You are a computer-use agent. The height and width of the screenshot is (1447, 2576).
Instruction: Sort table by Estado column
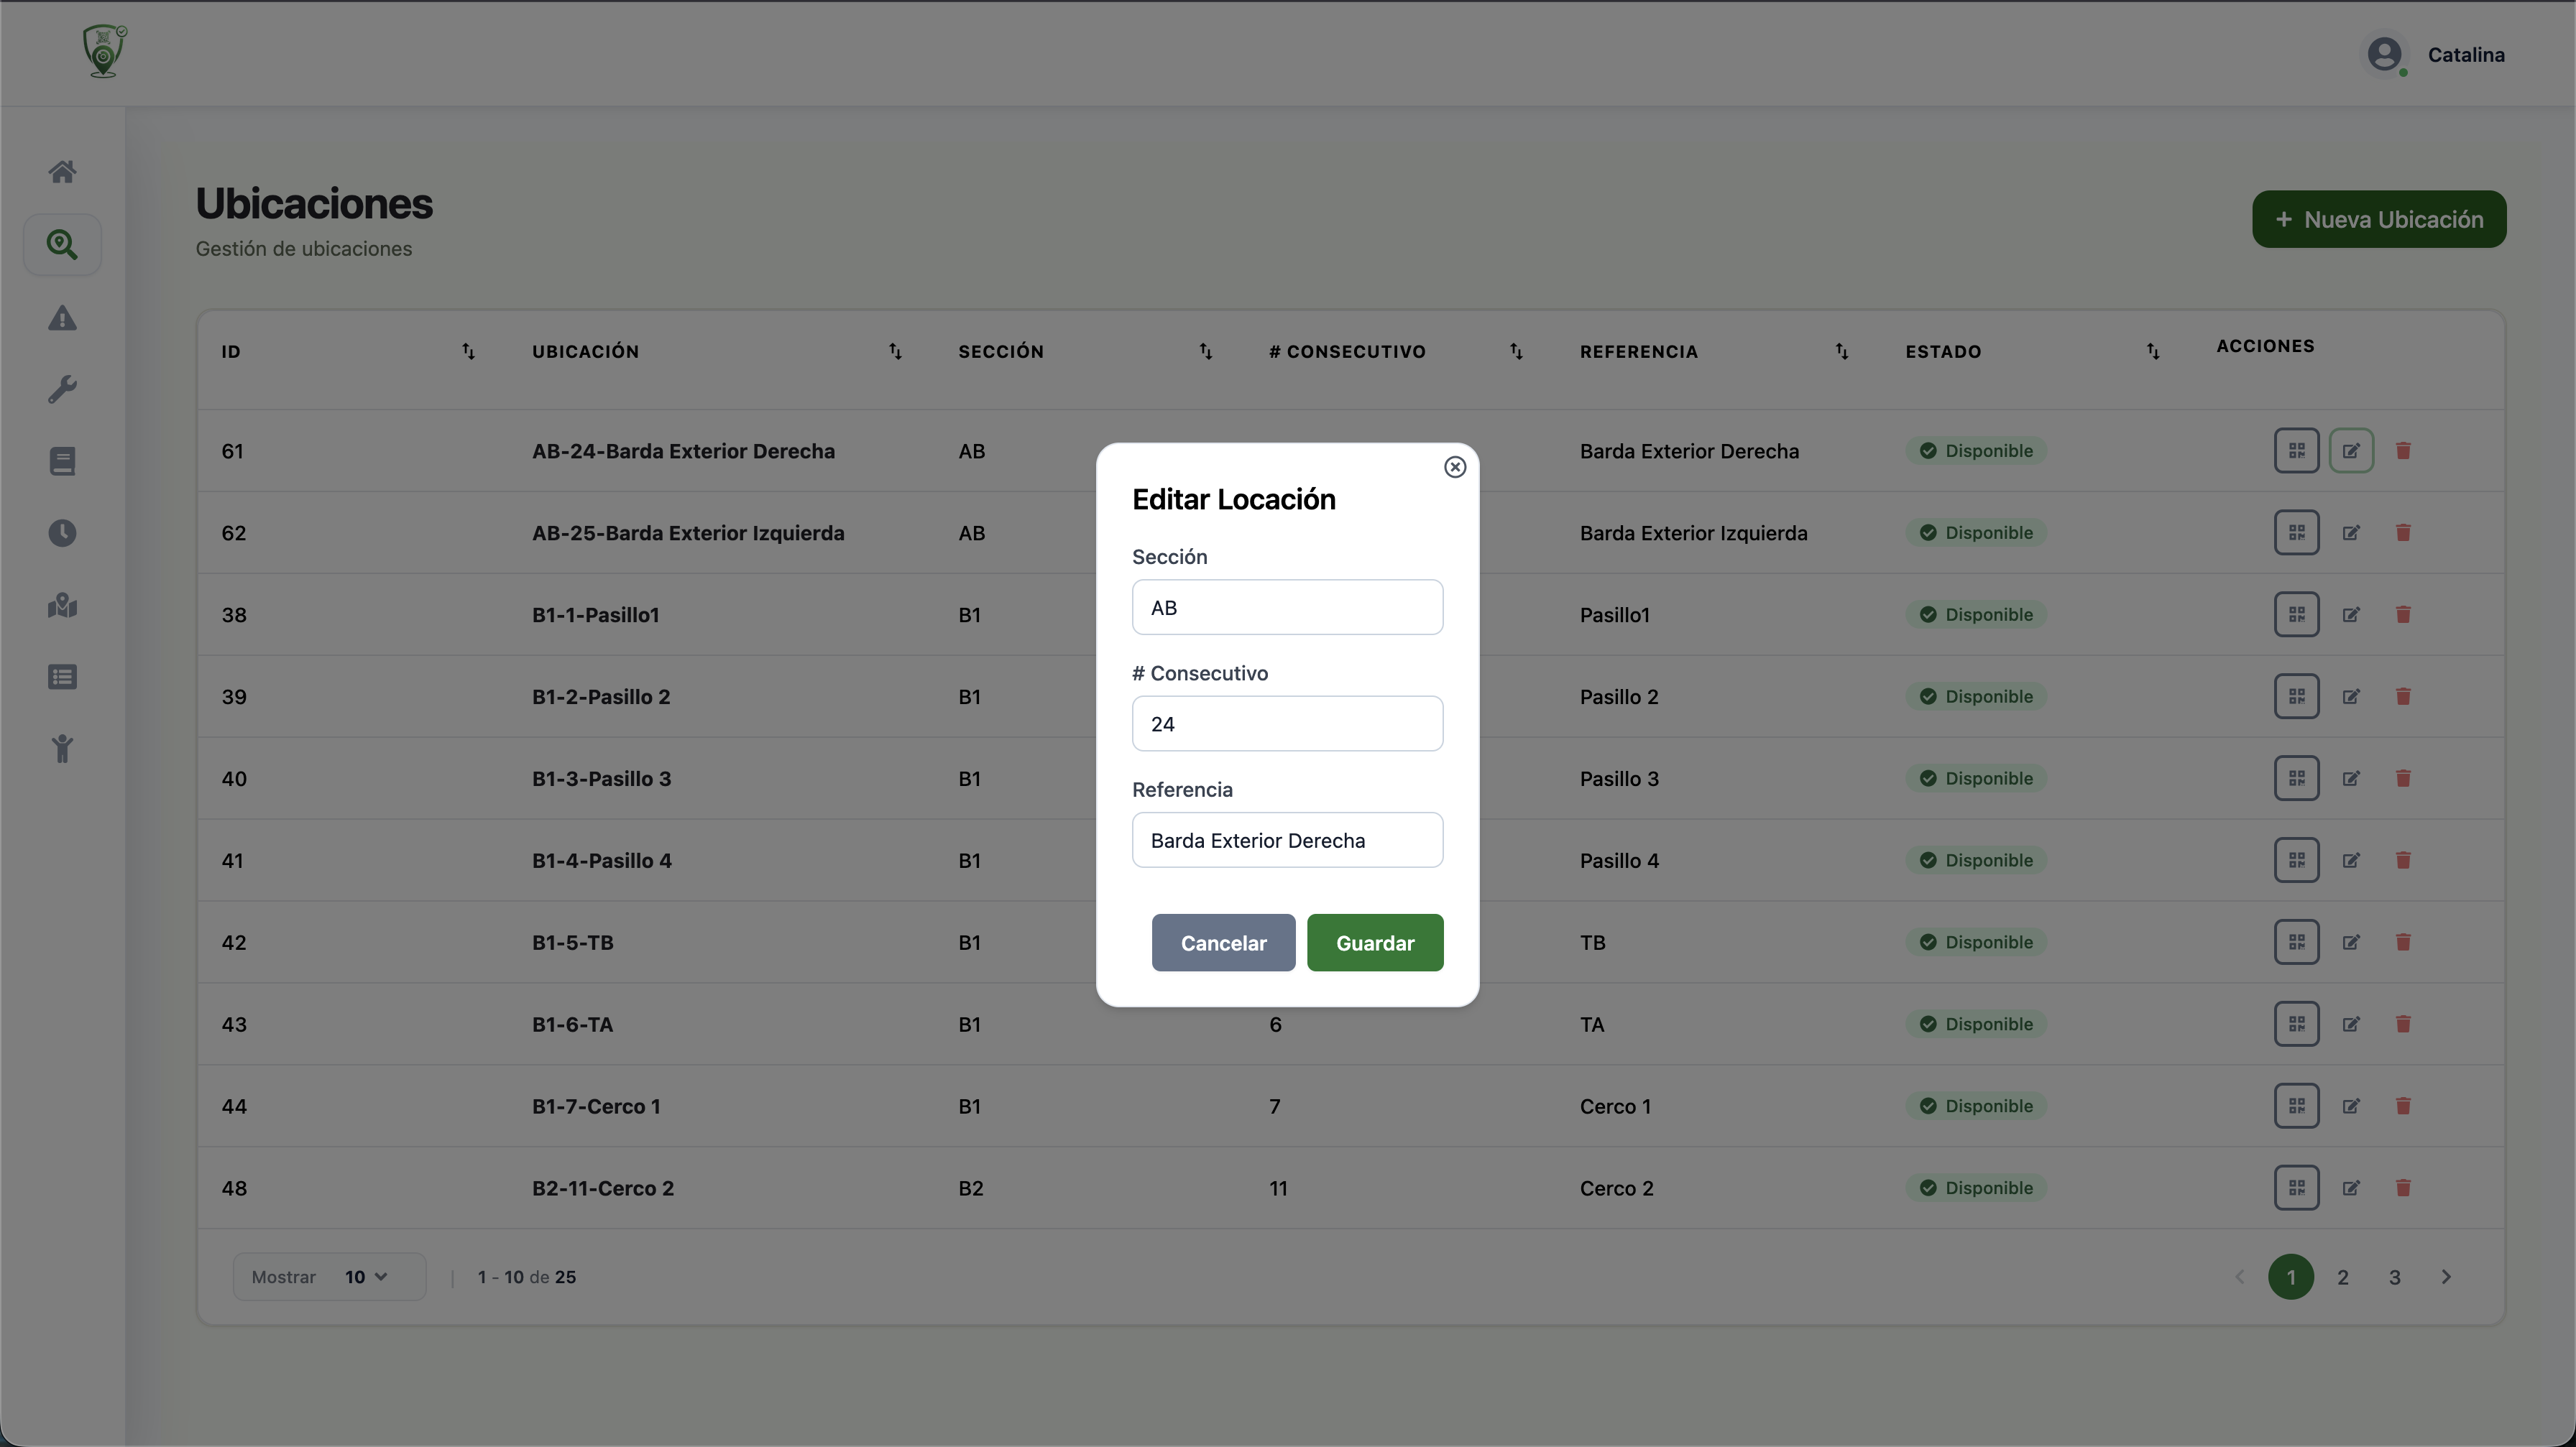2152,352
